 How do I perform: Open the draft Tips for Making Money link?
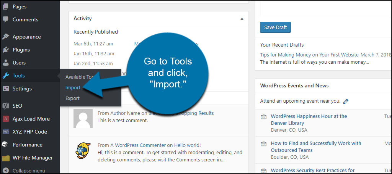click(309, 55)
